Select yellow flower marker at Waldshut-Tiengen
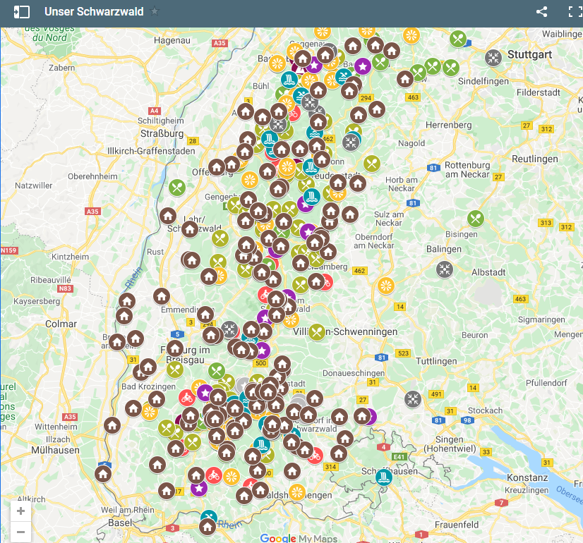Viewport: 583px width, 543px height. pos(297,492)
